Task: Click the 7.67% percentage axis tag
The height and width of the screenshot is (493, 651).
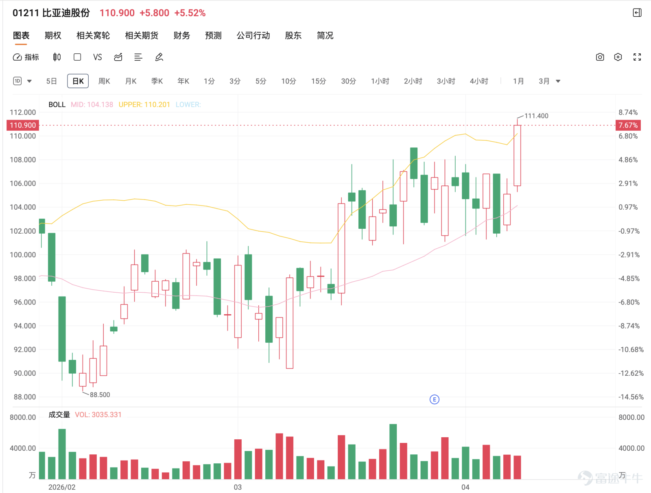Action: [628, 125]
